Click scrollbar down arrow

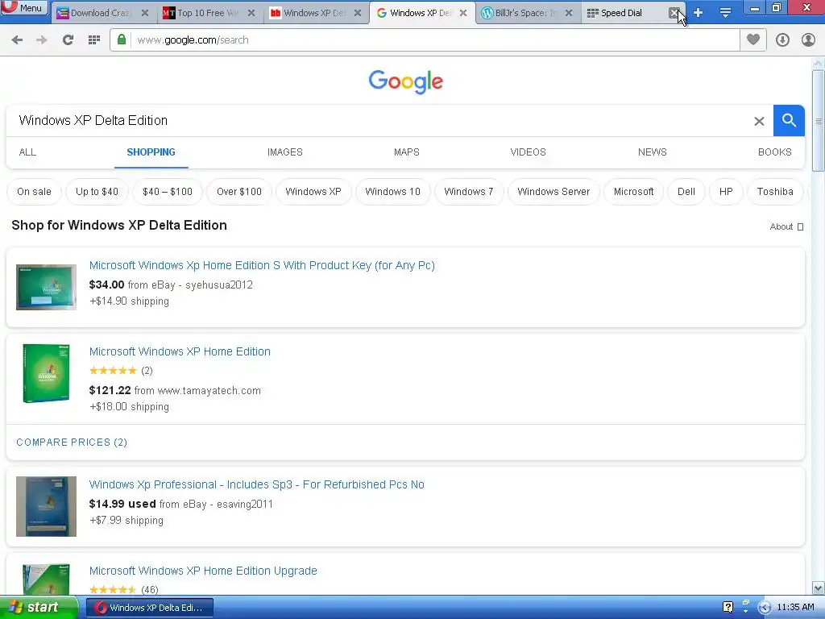click(819, 588)
